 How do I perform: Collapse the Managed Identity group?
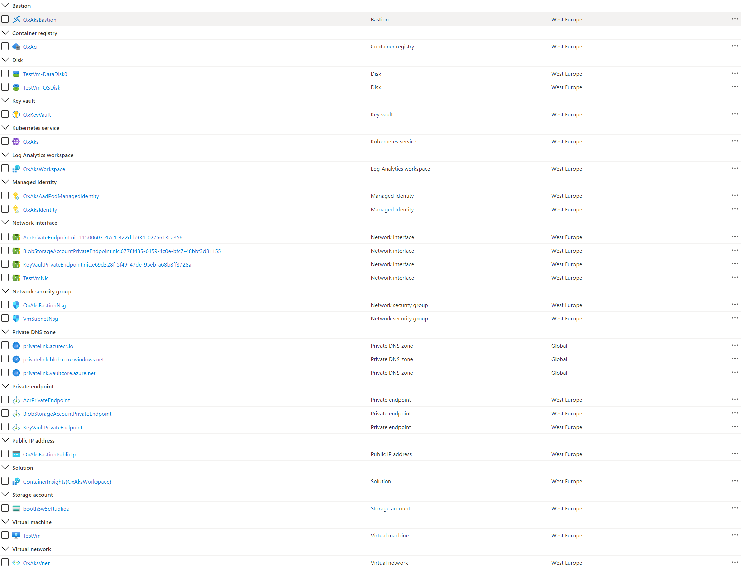(x=5, y=182)
